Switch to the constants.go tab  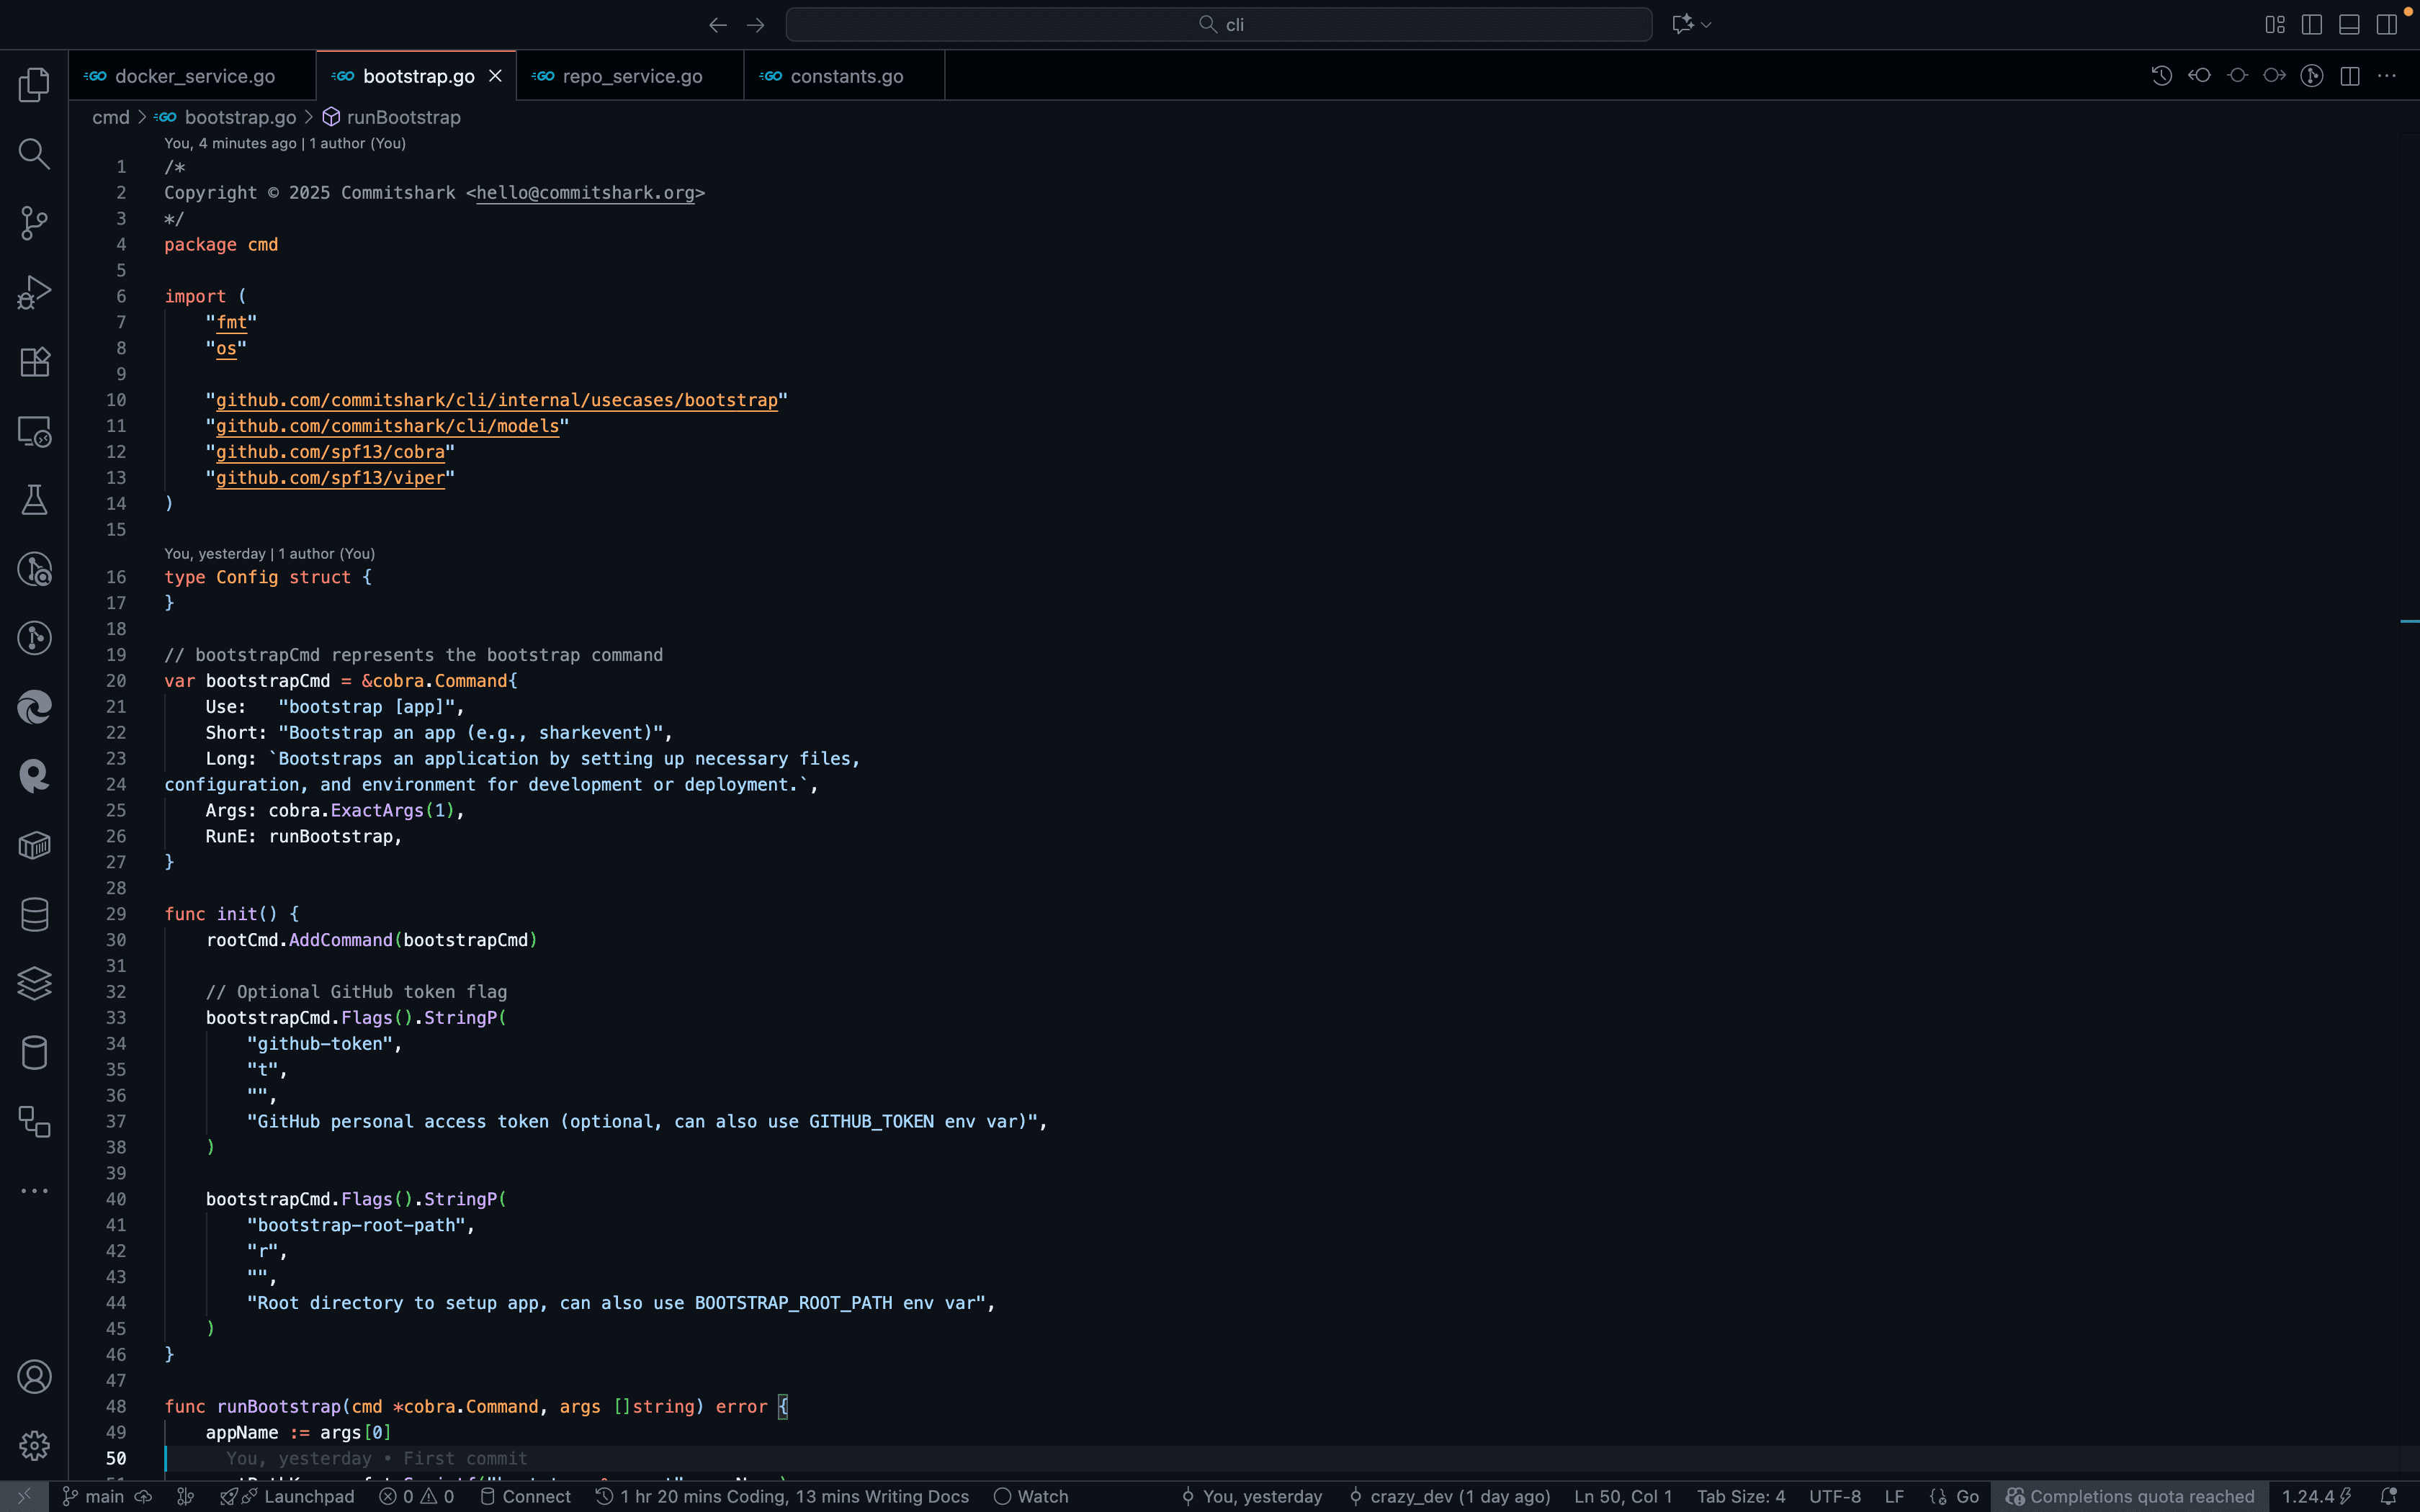point(846,77)
